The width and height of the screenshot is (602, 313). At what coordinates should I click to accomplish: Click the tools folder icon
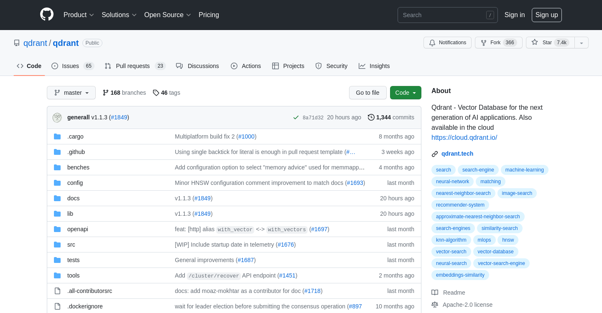pyautogui.click(x=57, y=275)
